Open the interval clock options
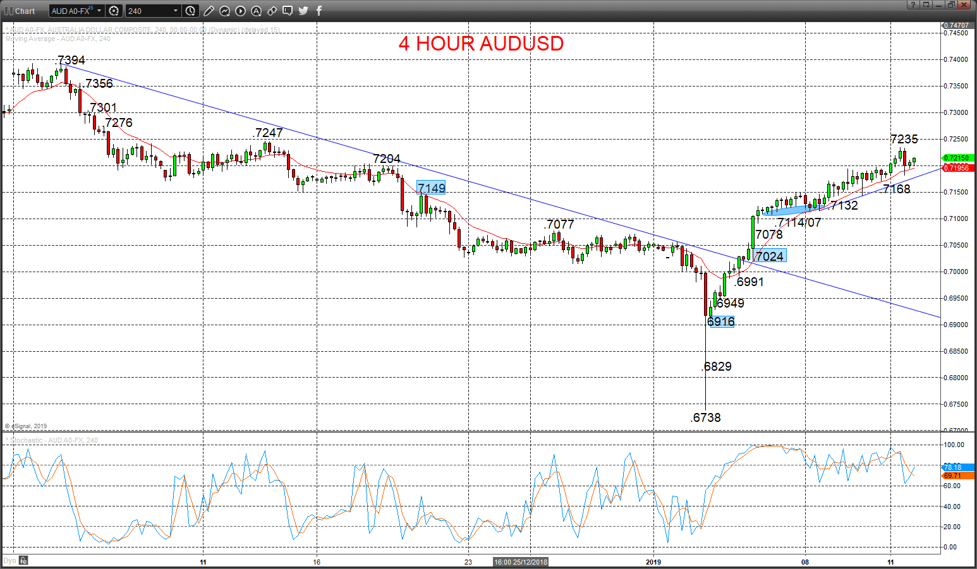The width and height of the screenshot is (977, 569). (191, 11)
